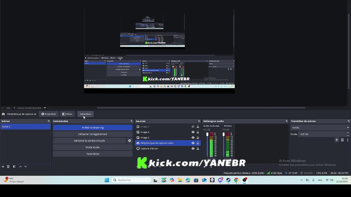Image resolution: width=351 pixels, height=197 pixels.
Task: Undock the Commandes panel with its float icon
Action: 131,121
